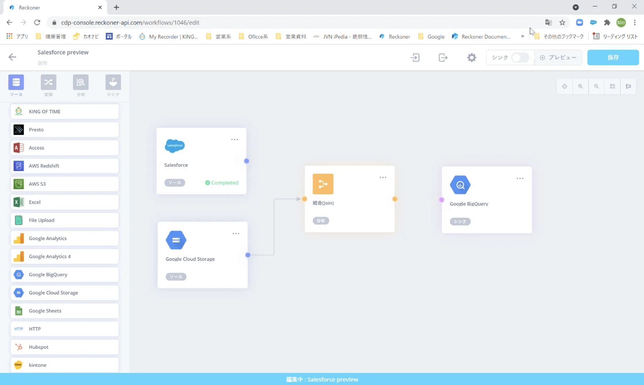The image size is (644, 385).
Task: Choose Excel source item
Action: pos(65,202)
